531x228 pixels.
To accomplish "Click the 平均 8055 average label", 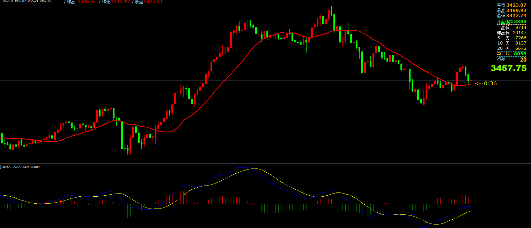I will (x=511, y=54).
